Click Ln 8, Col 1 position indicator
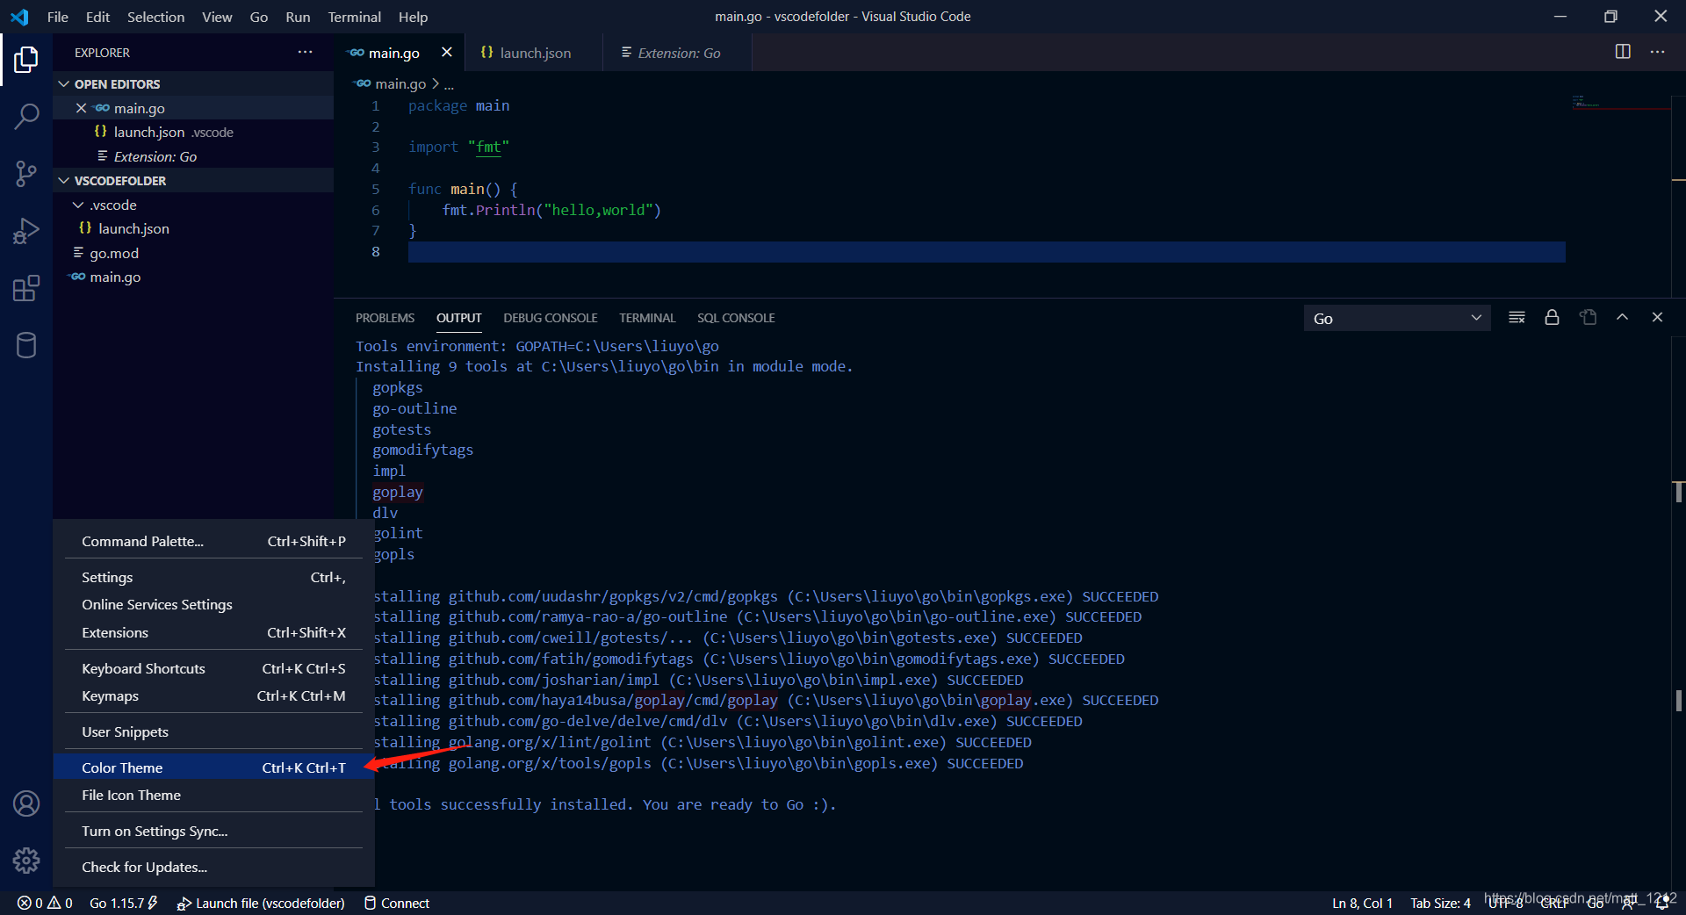The image size is (1686, 915). point(1362,903)
